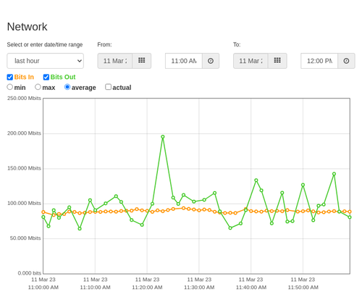Open the From date calendar picker

coord(142,61)
